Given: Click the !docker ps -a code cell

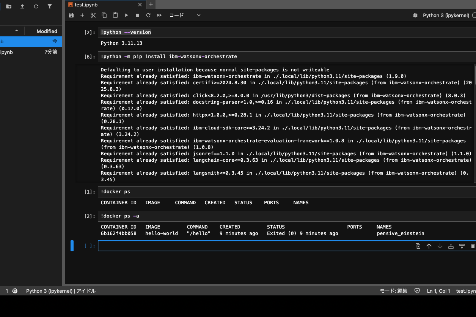Looking at the screenshot, I should 287,216.
